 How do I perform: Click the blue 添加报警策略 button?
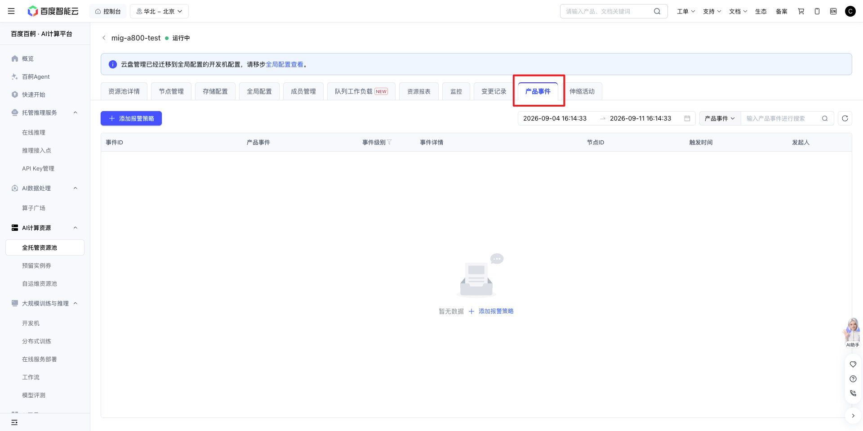click(x=131, y=118)
